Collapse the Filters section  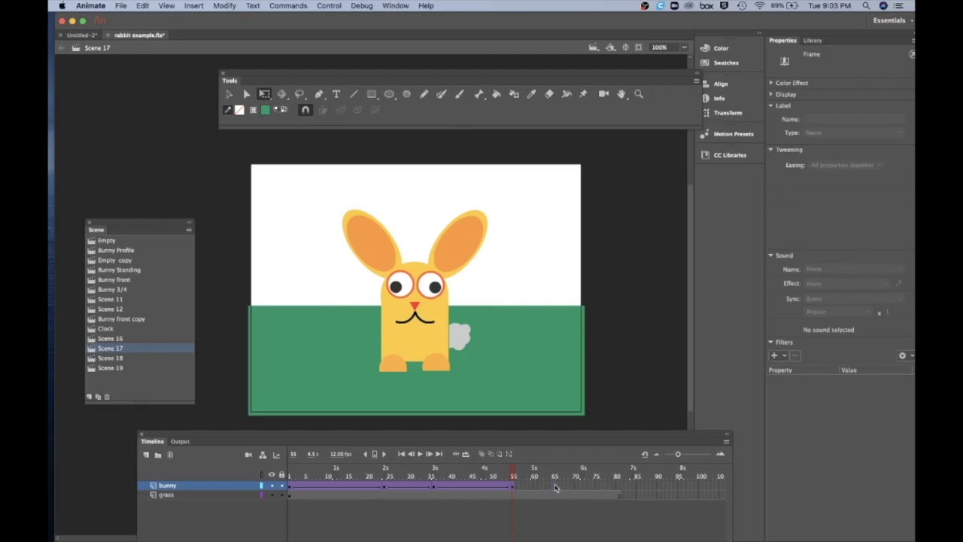point(770,342)
